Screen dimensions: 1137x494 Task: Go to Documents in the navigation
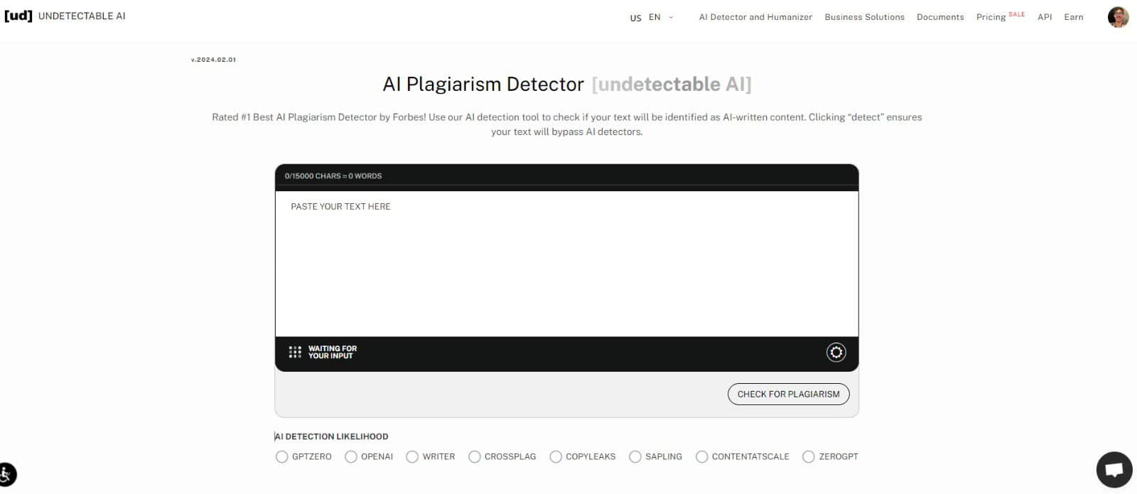[x=940, y=17]
